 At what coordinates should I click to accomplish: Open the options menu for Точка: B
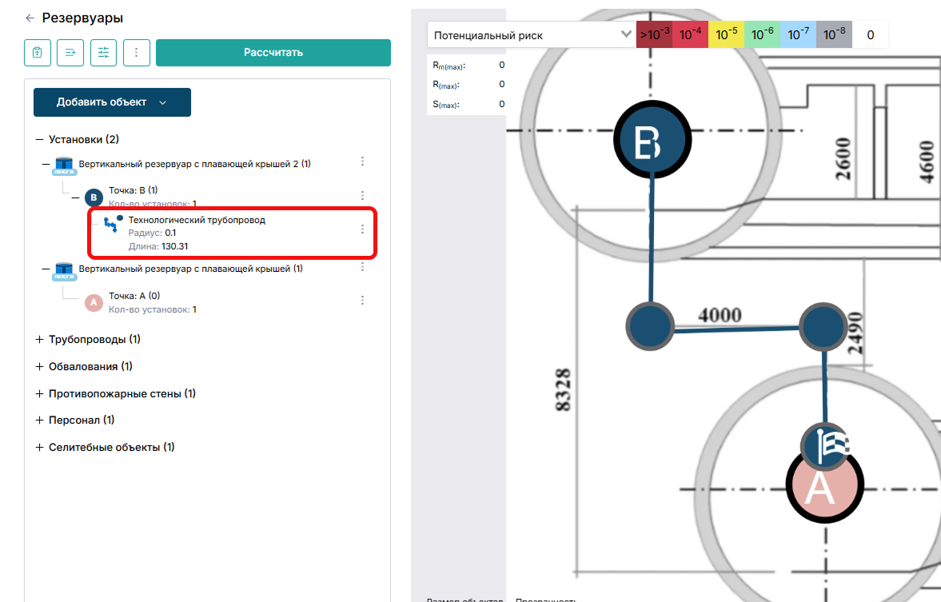coord(362,196)
